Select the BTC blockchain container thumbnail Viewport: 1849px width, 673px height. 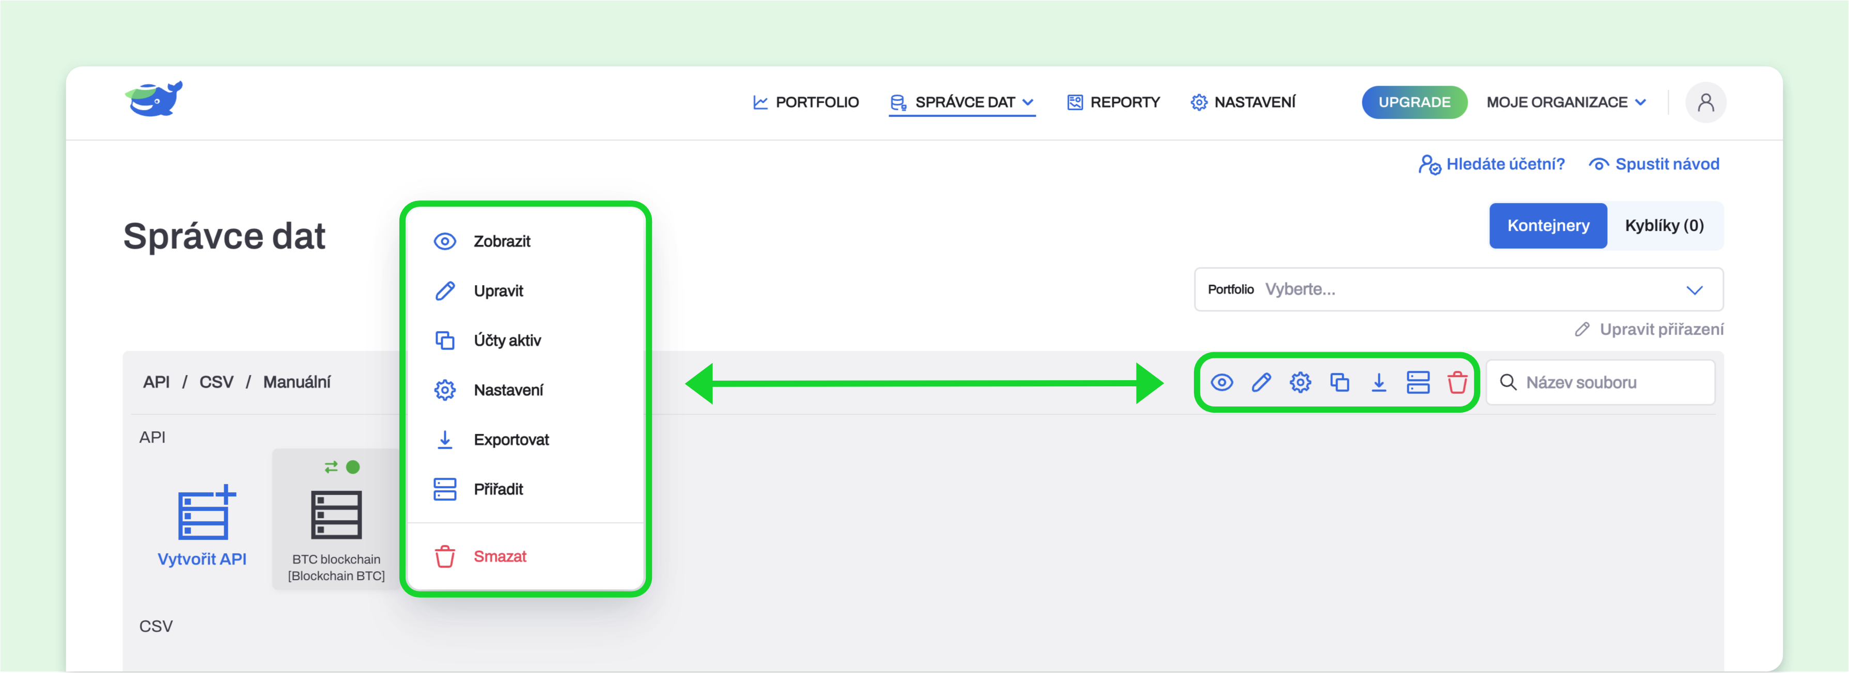[x=336, y=520]
